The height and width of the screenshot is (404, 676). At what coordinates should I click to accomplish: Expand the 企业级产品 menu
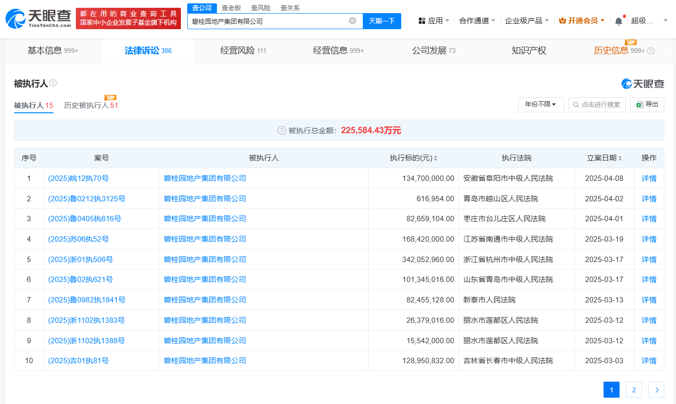[527, 21]
